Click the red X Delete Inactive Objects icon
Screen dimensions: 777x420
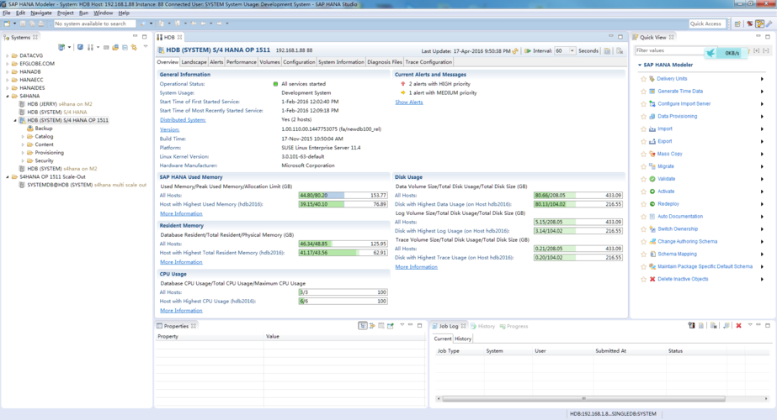(652, 279)
